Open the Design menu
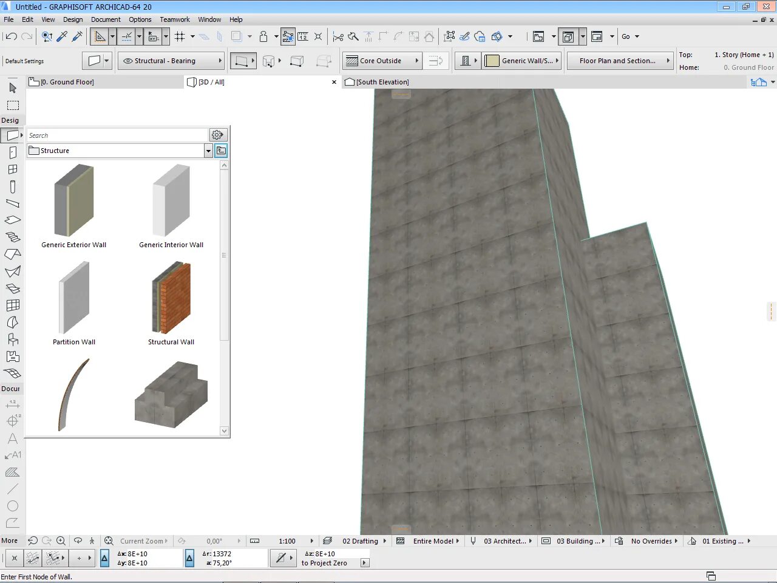 [73, 19]
